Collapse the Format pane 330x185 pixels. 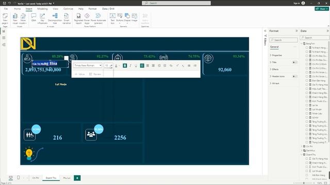pyautogui.click(x=296, y=31)
